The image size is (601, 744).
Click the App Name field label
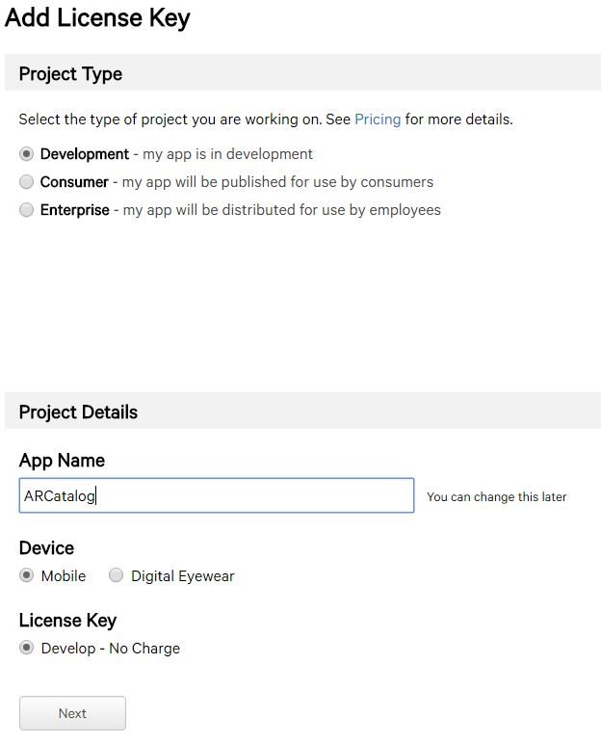[62, 461]
